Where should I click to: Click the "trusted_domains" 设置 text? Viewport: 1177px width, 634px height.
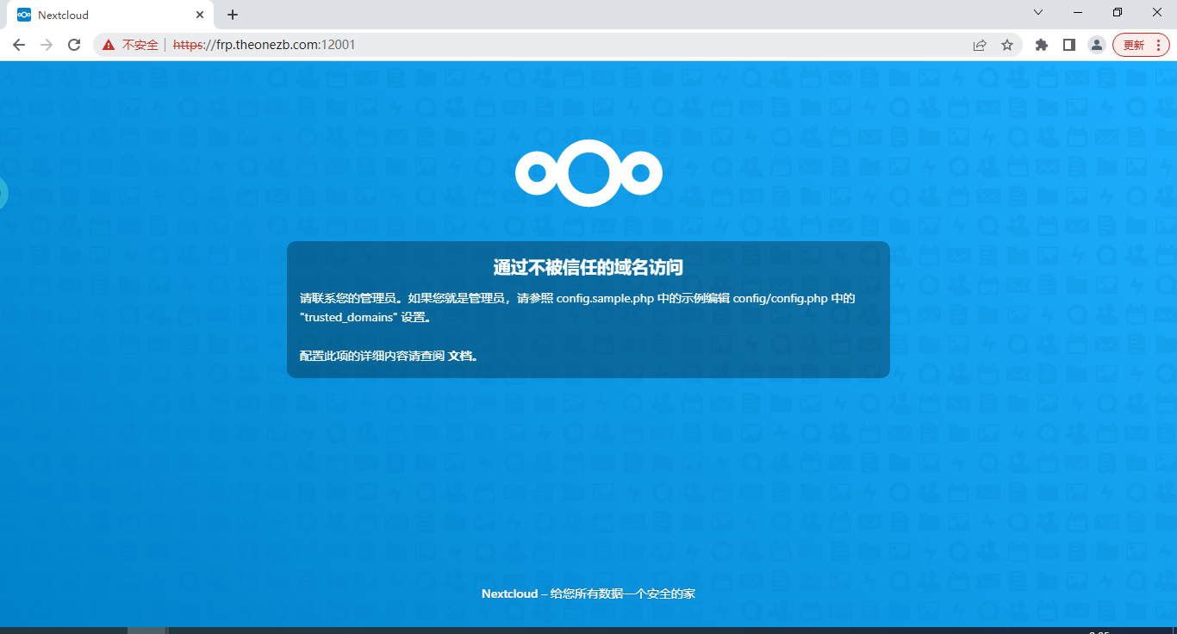(x=364, y=317)
